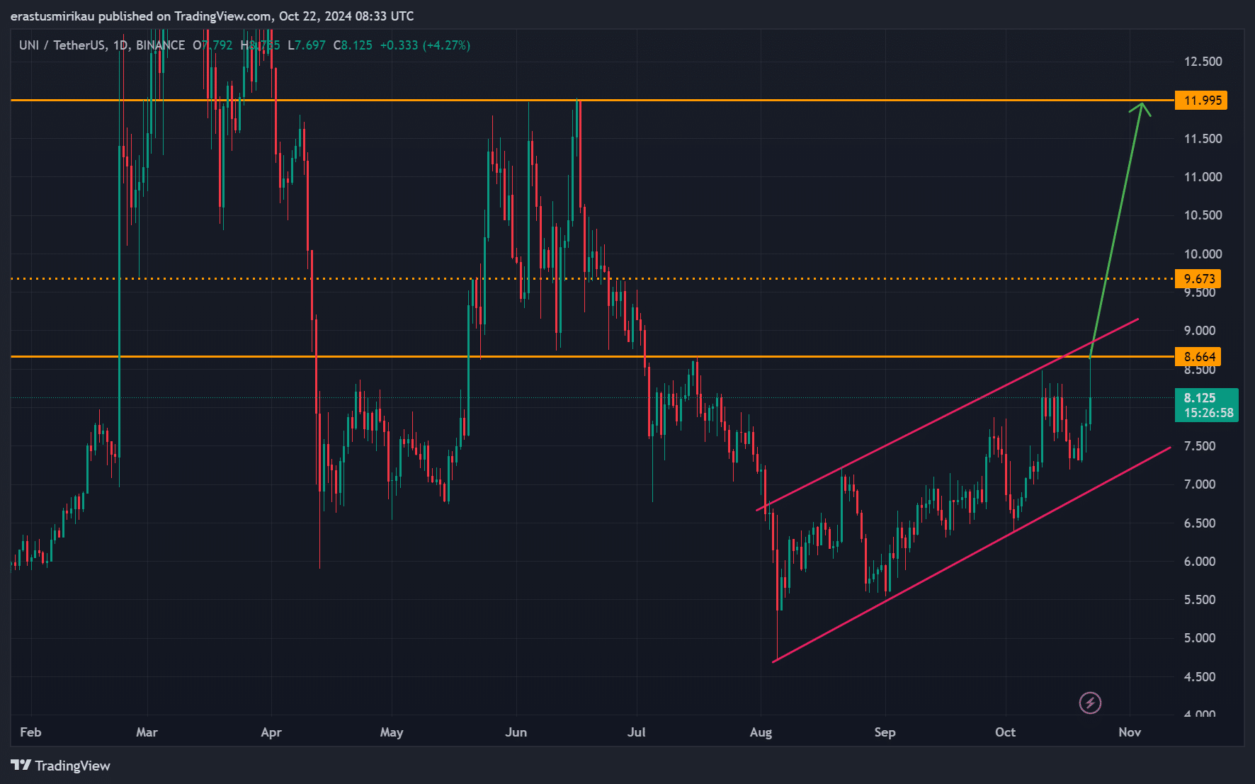Screen dimensions: 1255x784
Task: Click the 9.000 price axis label
Action: point(1200,331)
